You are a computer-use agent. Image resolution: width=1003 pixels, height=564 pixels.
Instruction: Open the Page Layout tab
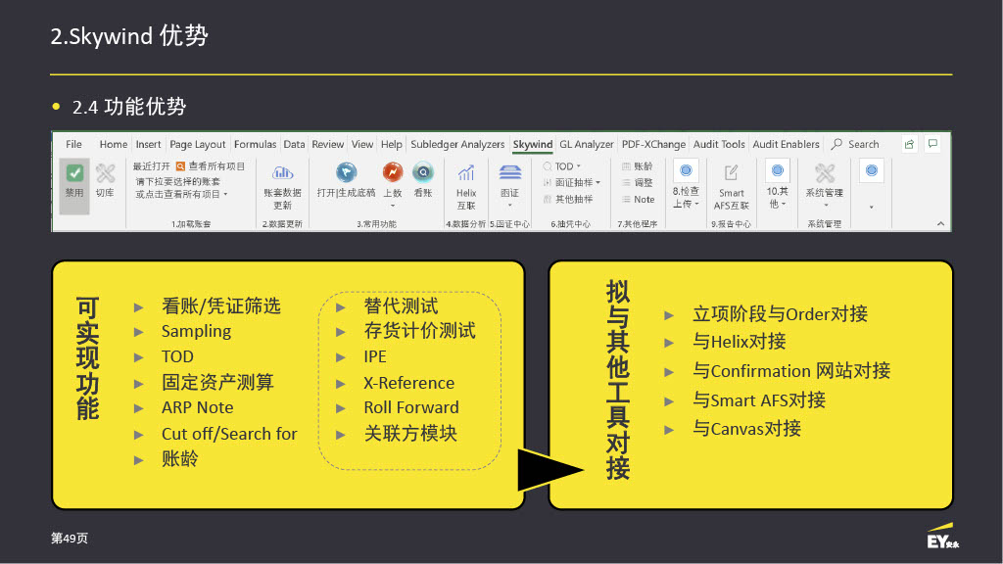click(x=198, y=145)
